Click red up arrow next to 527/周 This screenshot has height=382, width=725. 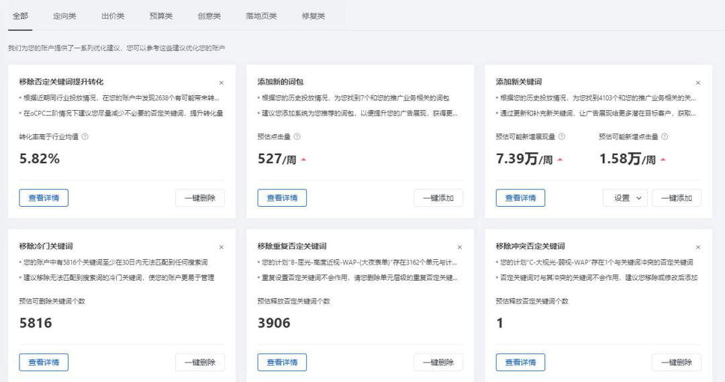point(304,160)
